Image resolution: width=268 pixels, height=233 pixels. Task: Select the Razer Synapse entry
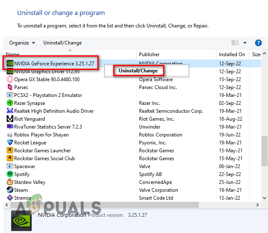30,103
